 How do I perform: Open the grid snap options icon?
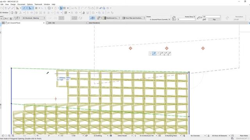36,8
